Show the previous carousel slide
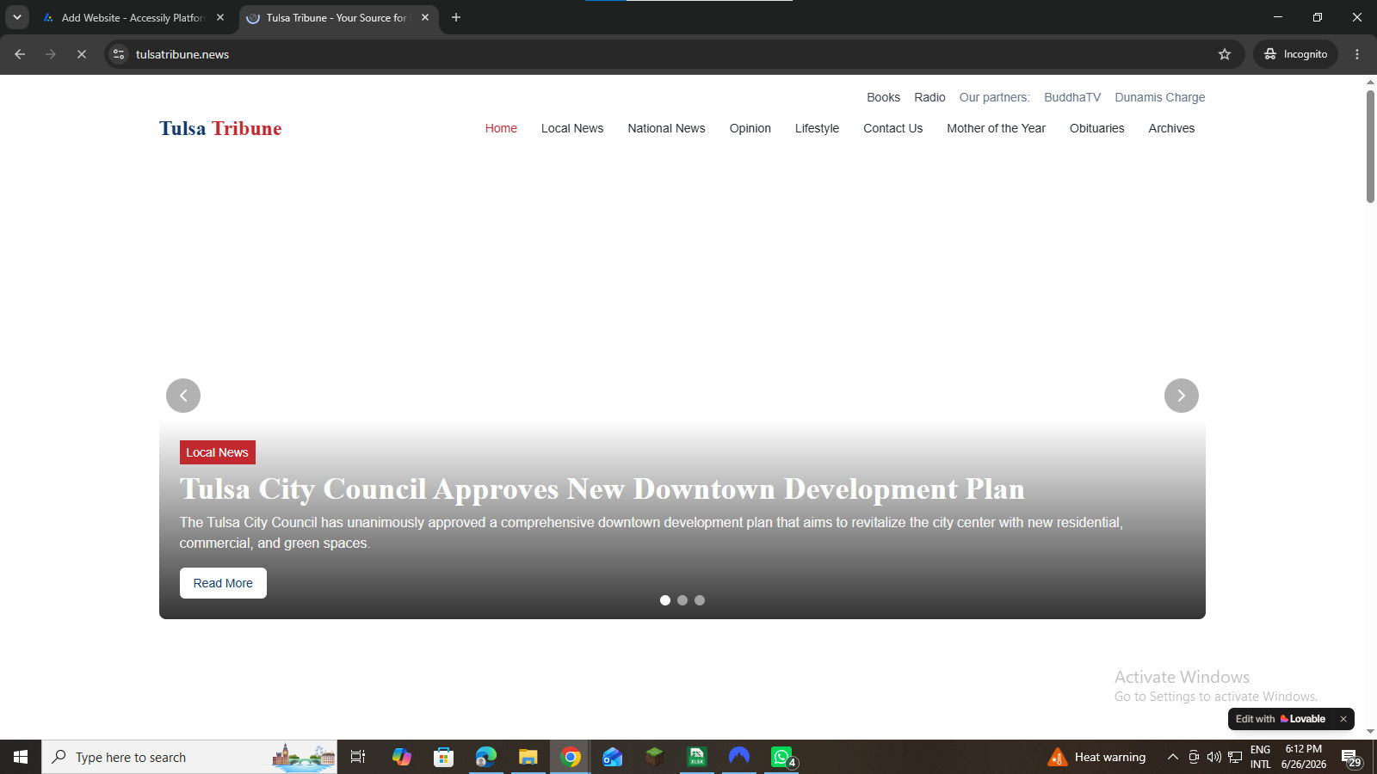1377x774 pixels. coord(183,396)
